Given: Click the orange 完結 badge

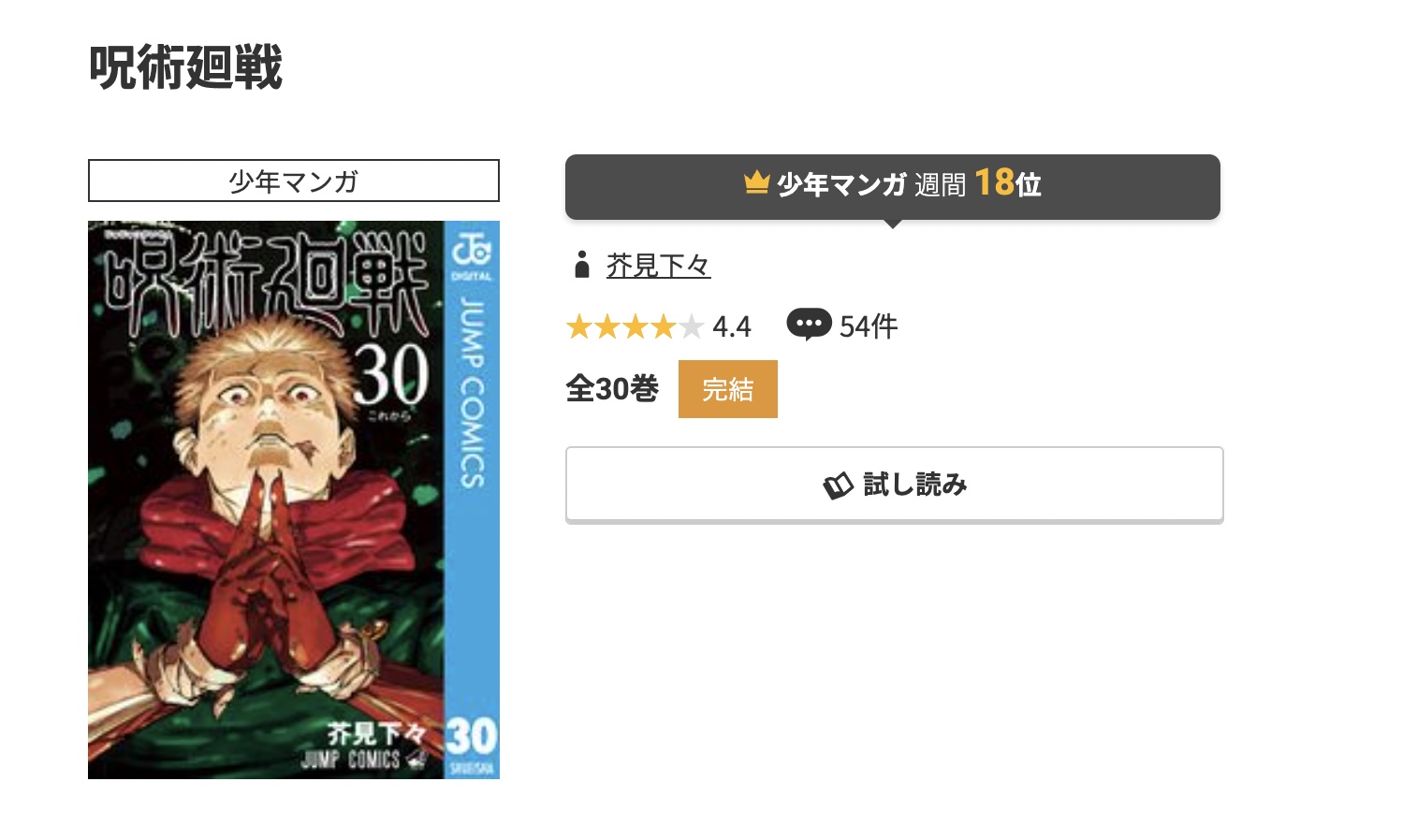Looking at the screenshot, I should pos(728,389).
